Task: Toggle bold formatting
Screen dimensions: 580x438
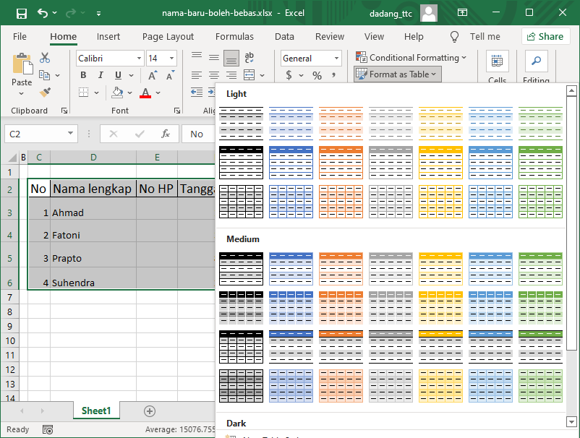Action: point(83,74)
